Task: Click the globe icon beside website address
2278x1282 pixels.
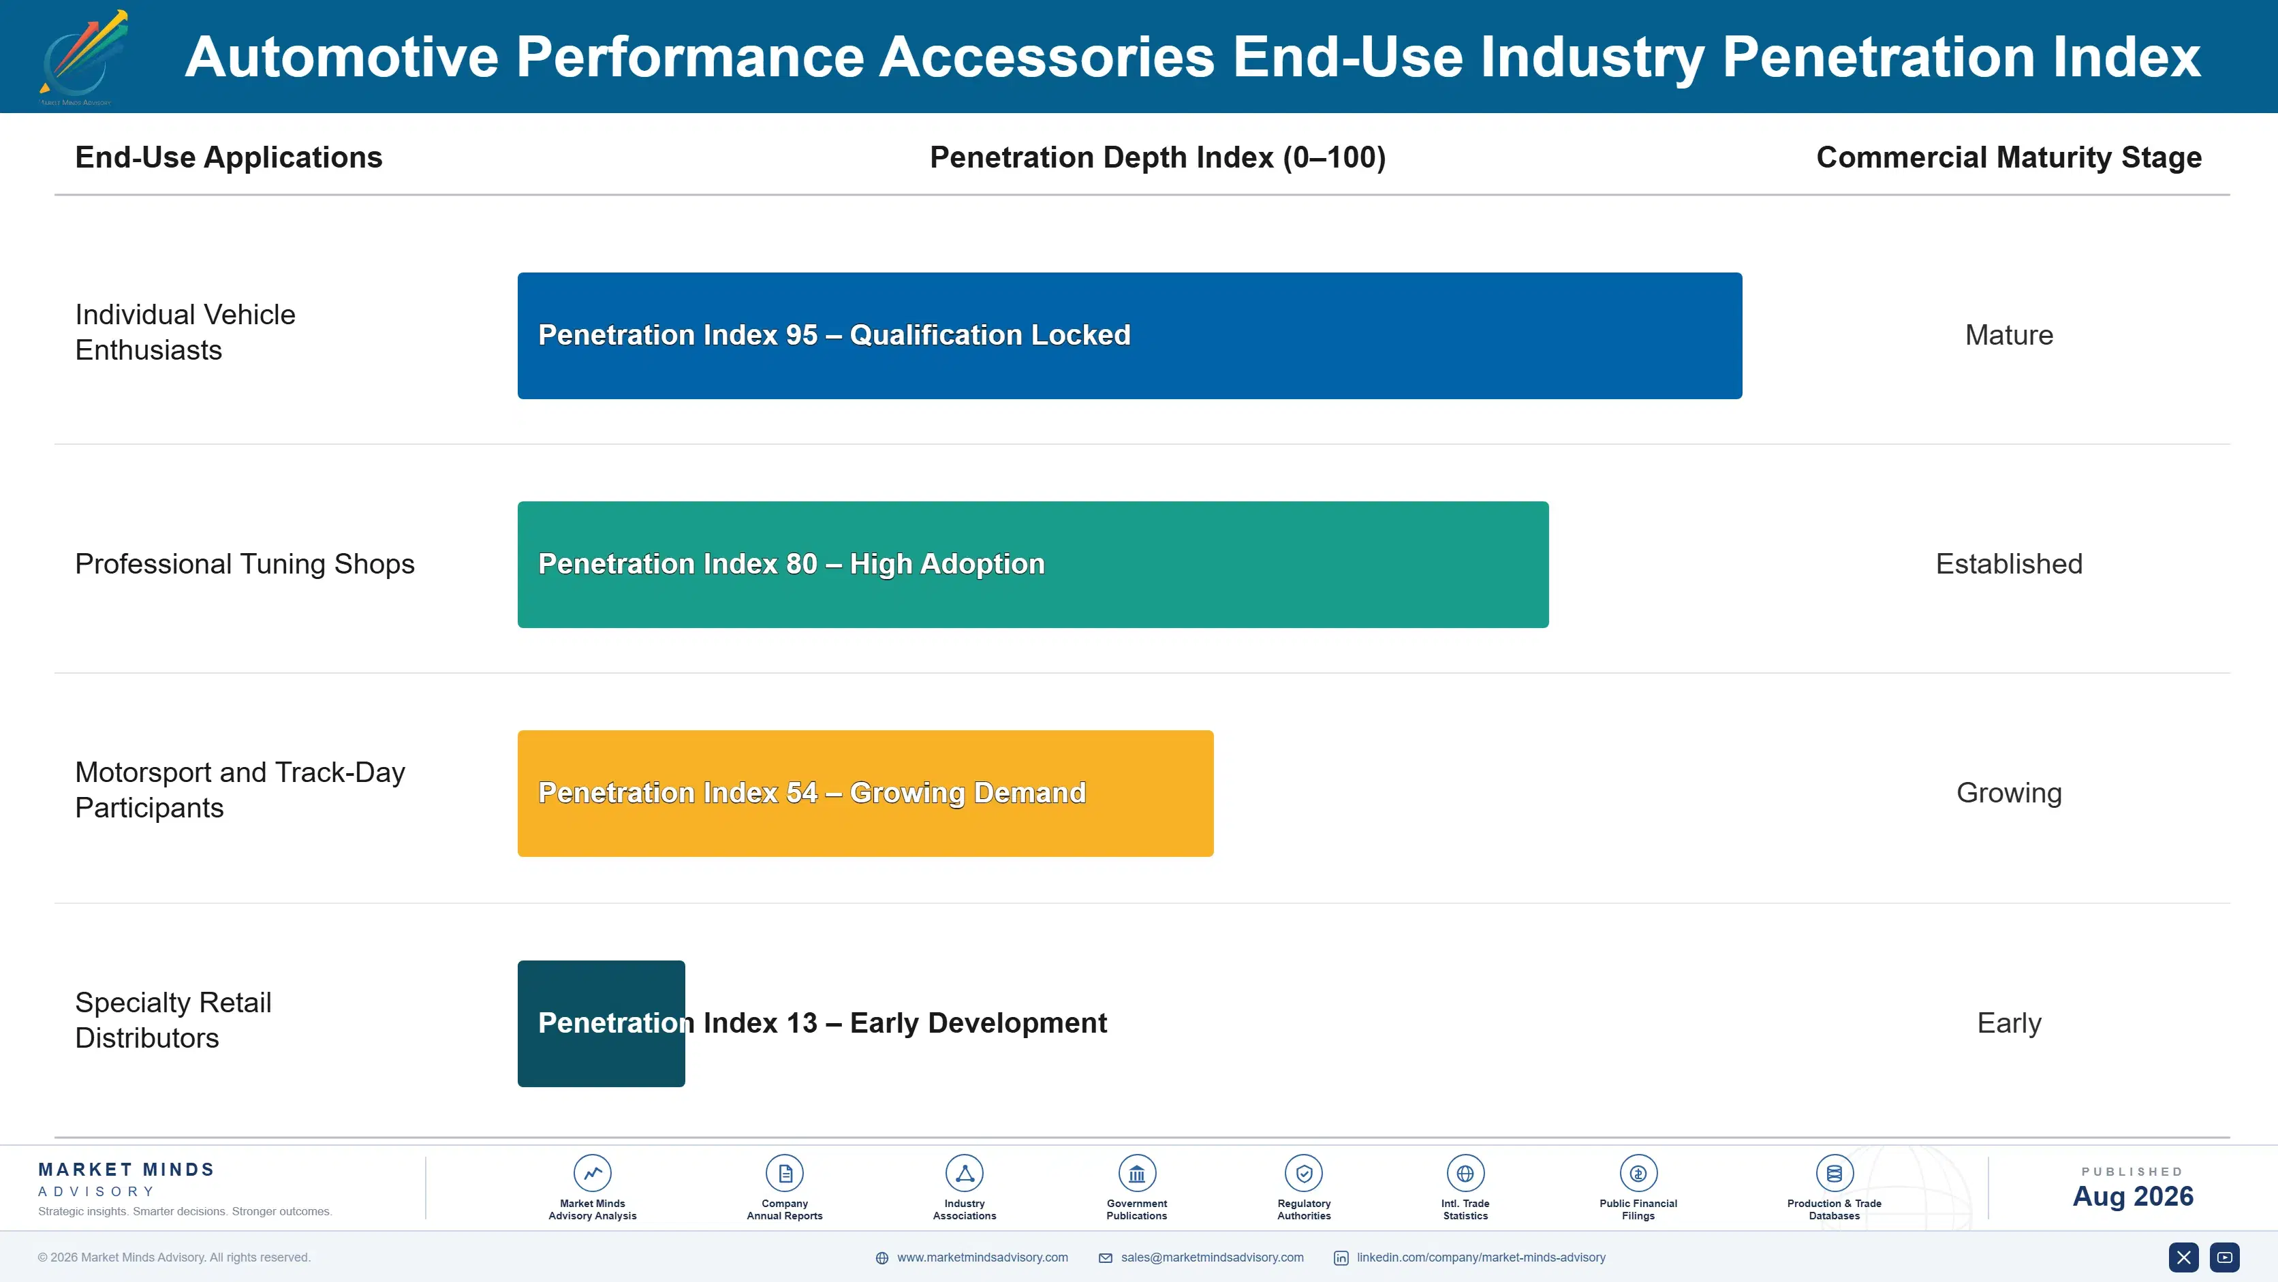Action: pos(881,1258)
